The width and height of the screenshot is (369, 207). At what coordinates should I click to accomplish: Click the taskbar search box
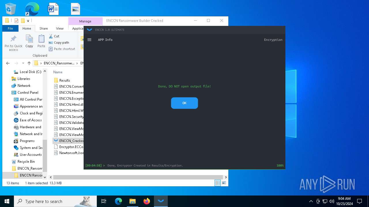tap(55, 201)
